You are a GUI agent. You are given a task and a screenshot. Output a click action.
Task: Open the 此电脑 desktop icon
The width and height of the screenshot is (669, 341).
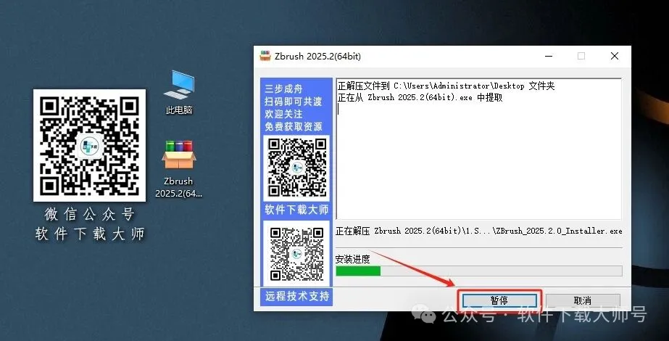point(179,92)
